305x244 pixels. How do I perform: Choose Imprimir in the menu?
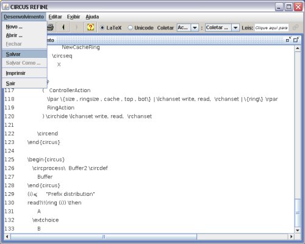point(24,73)
